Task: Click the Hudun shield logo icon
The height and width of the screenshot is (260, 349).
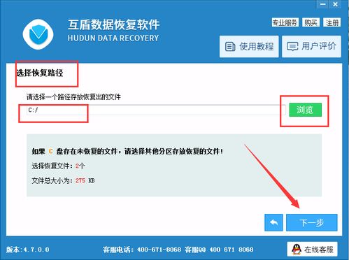Action: (38, 34)
